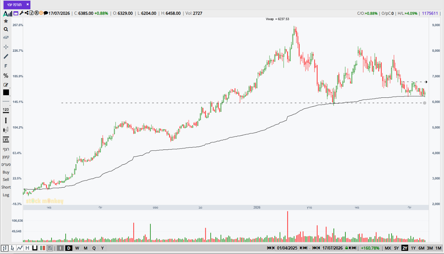This screenshot has height=254, width=444.
Task: Save chart with the floppy disk icon
Action: point(50,248)
